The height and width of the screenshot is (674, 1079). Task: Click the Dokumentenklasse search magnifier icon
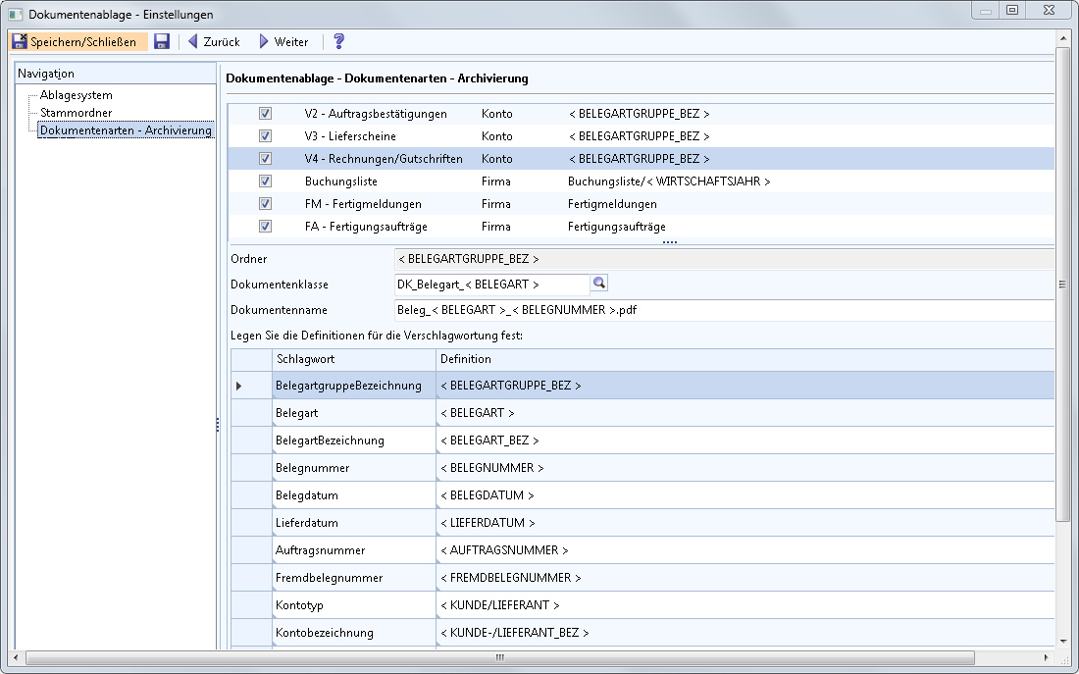tap(599, 284)
